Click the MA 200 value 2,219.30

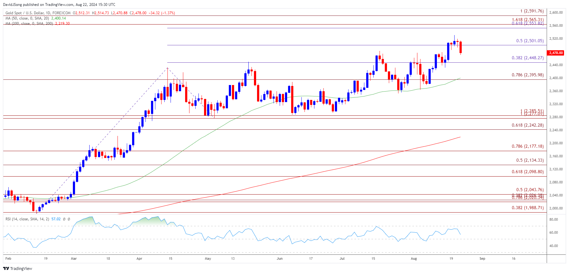[x=62, y=24]
